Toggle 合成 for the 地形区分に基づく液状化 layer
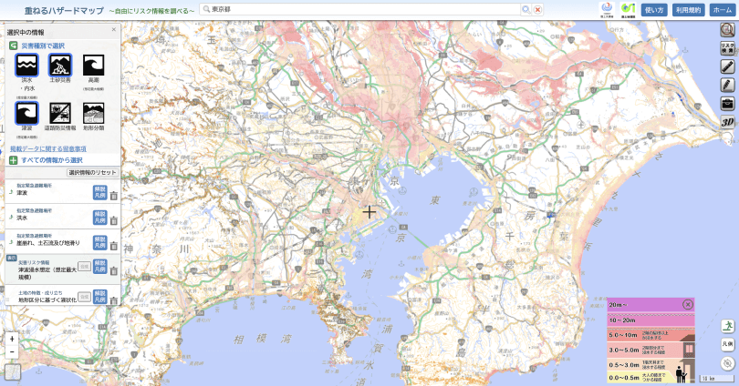 click(84, 297)
